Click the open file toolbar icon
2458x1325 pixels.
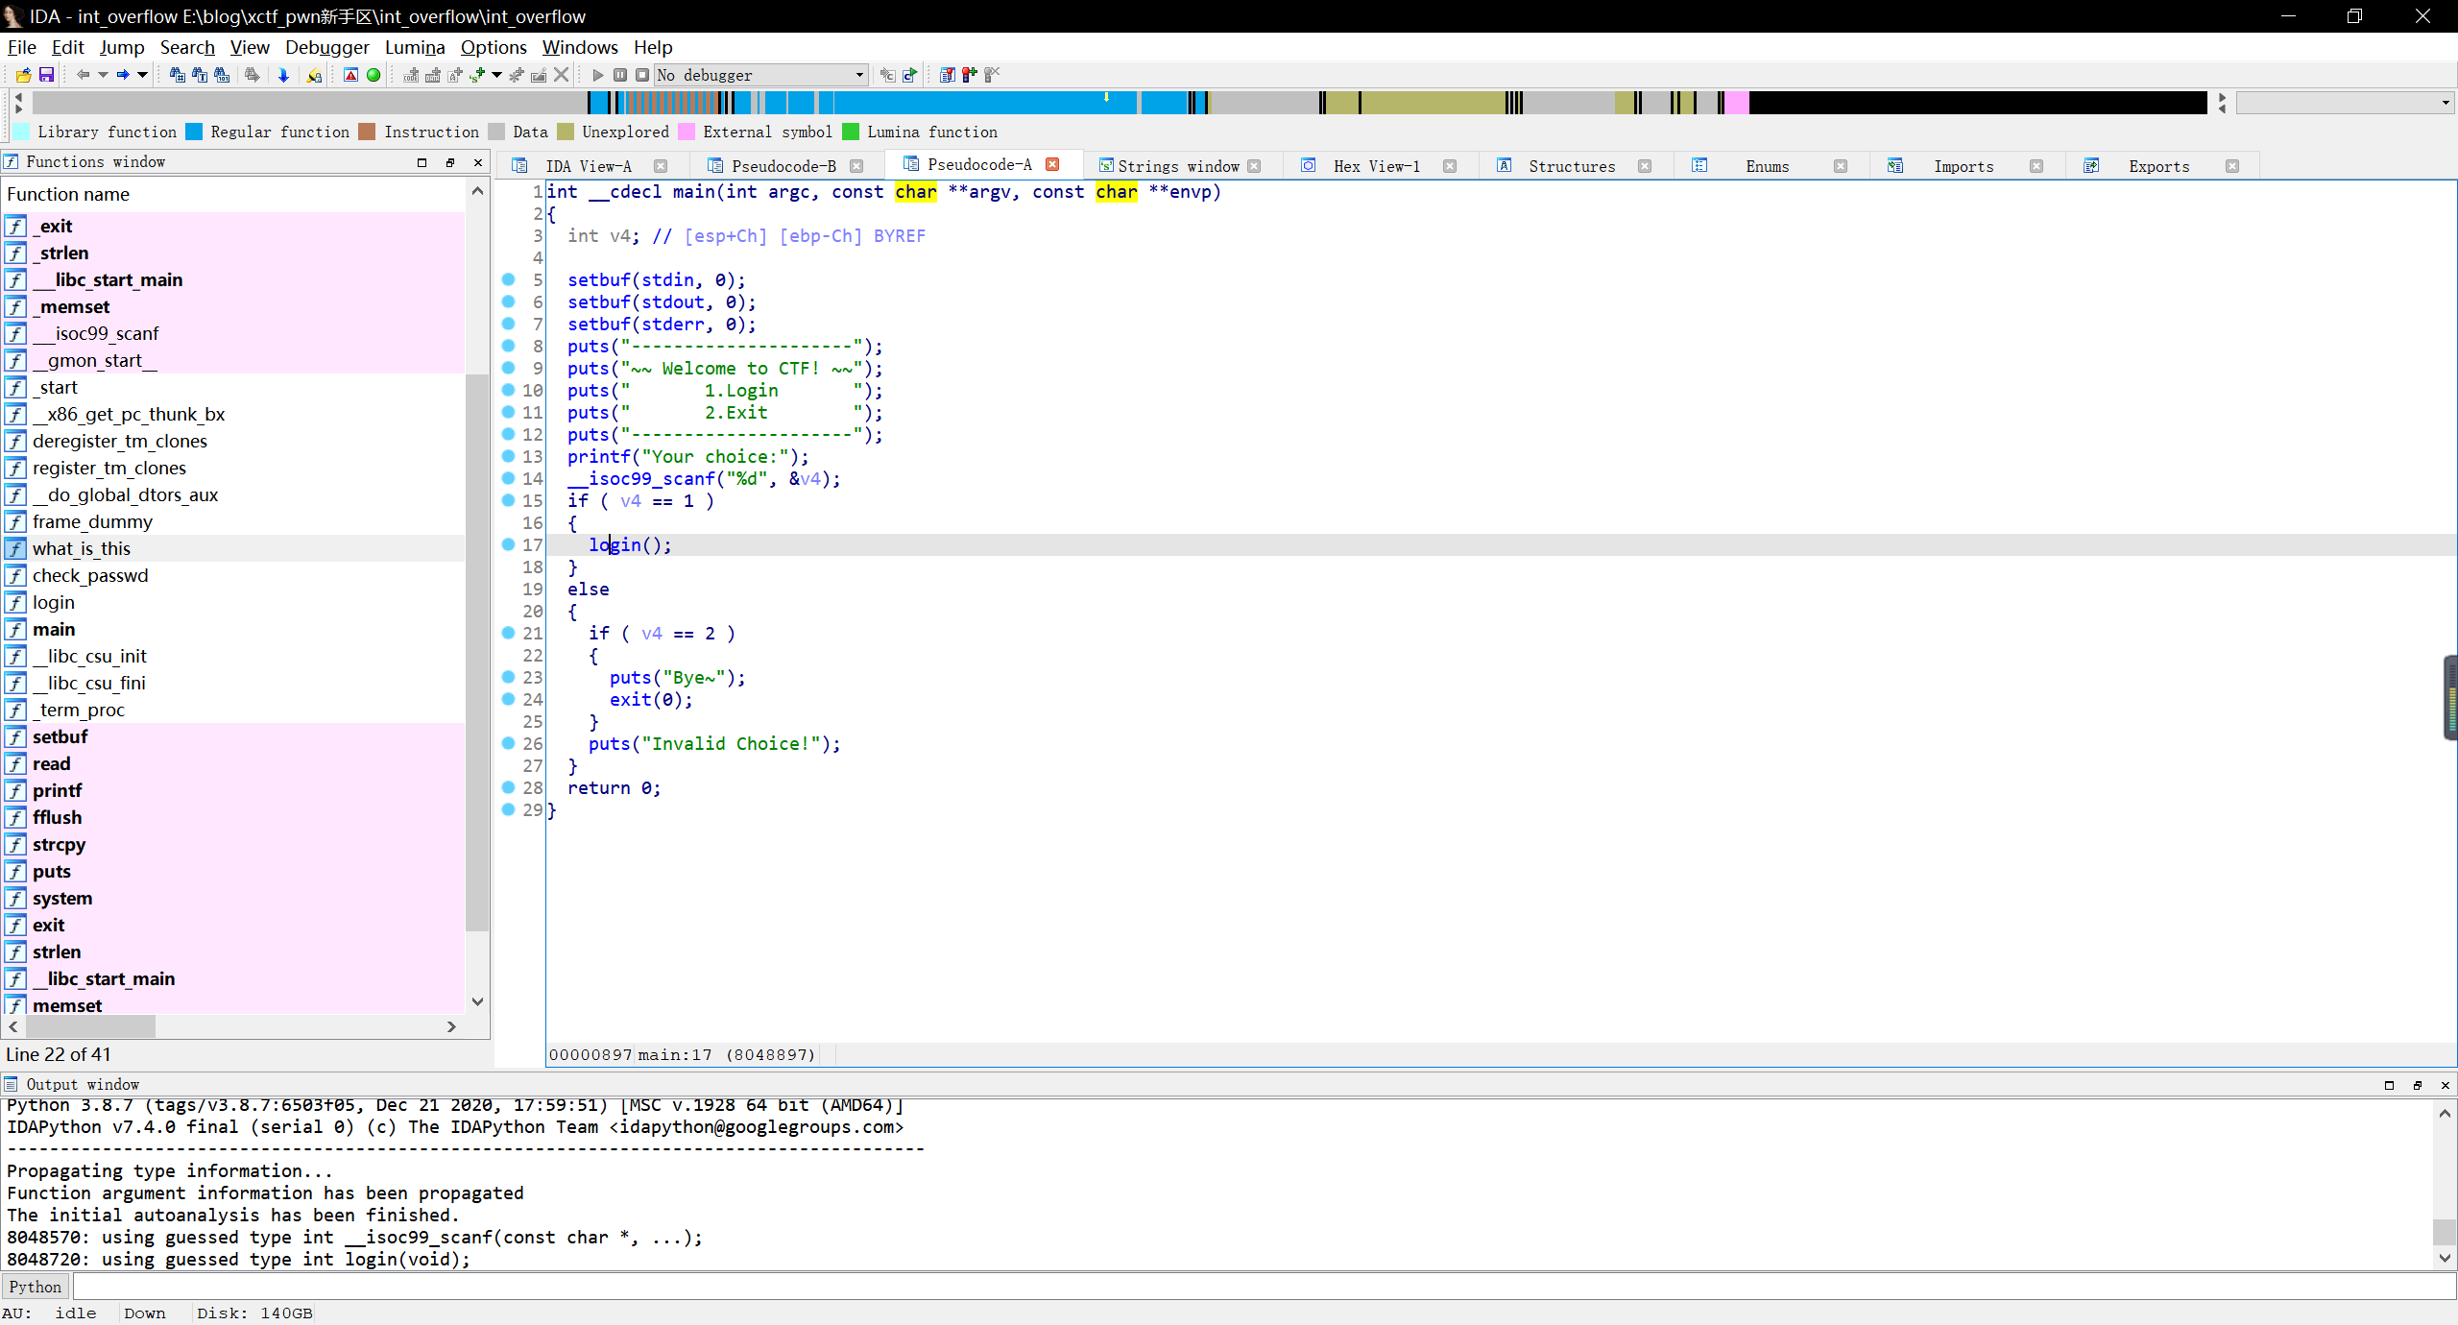[x=23, y=75]
